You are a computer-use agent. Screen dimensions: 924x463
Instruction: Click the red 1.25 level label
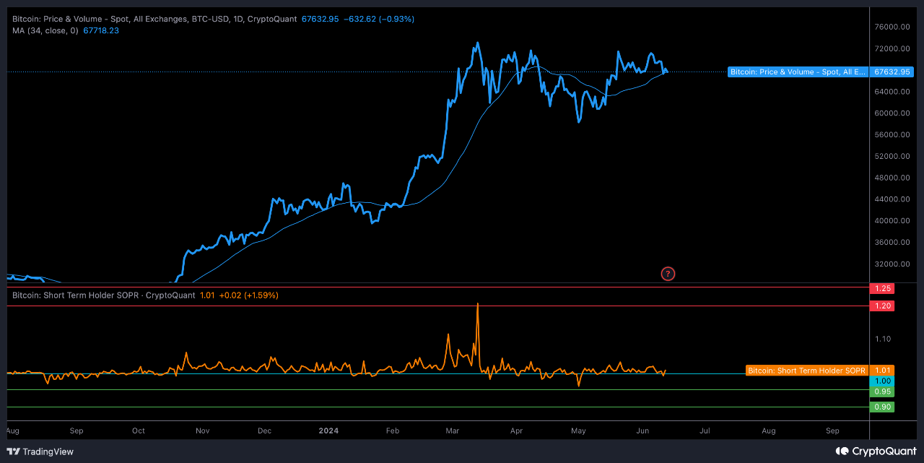(882, 288)
